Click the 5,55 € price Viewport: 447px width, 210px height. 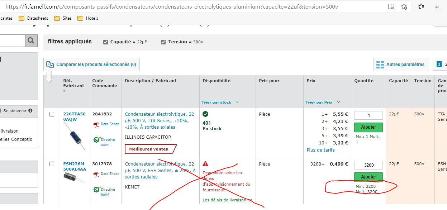tap(341, 114)
